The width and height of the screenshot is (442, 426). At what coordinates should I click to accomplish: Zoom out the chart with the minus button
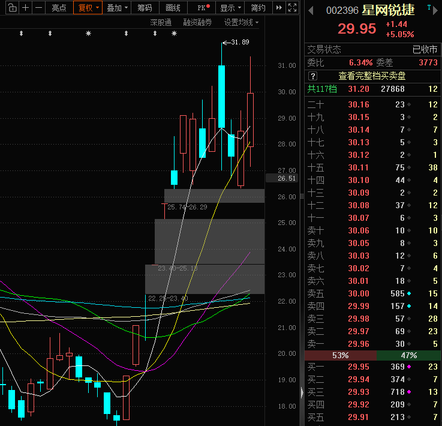point(38,8)
